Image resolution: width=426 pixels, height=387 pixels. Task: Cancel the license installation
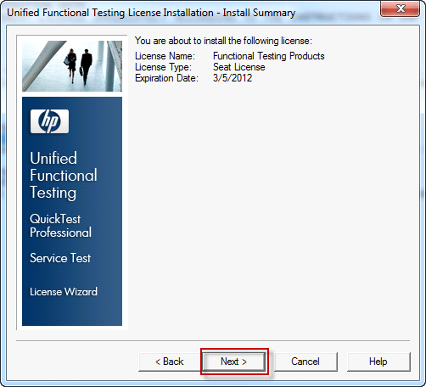pyautogui.click(x=305, y=362)
